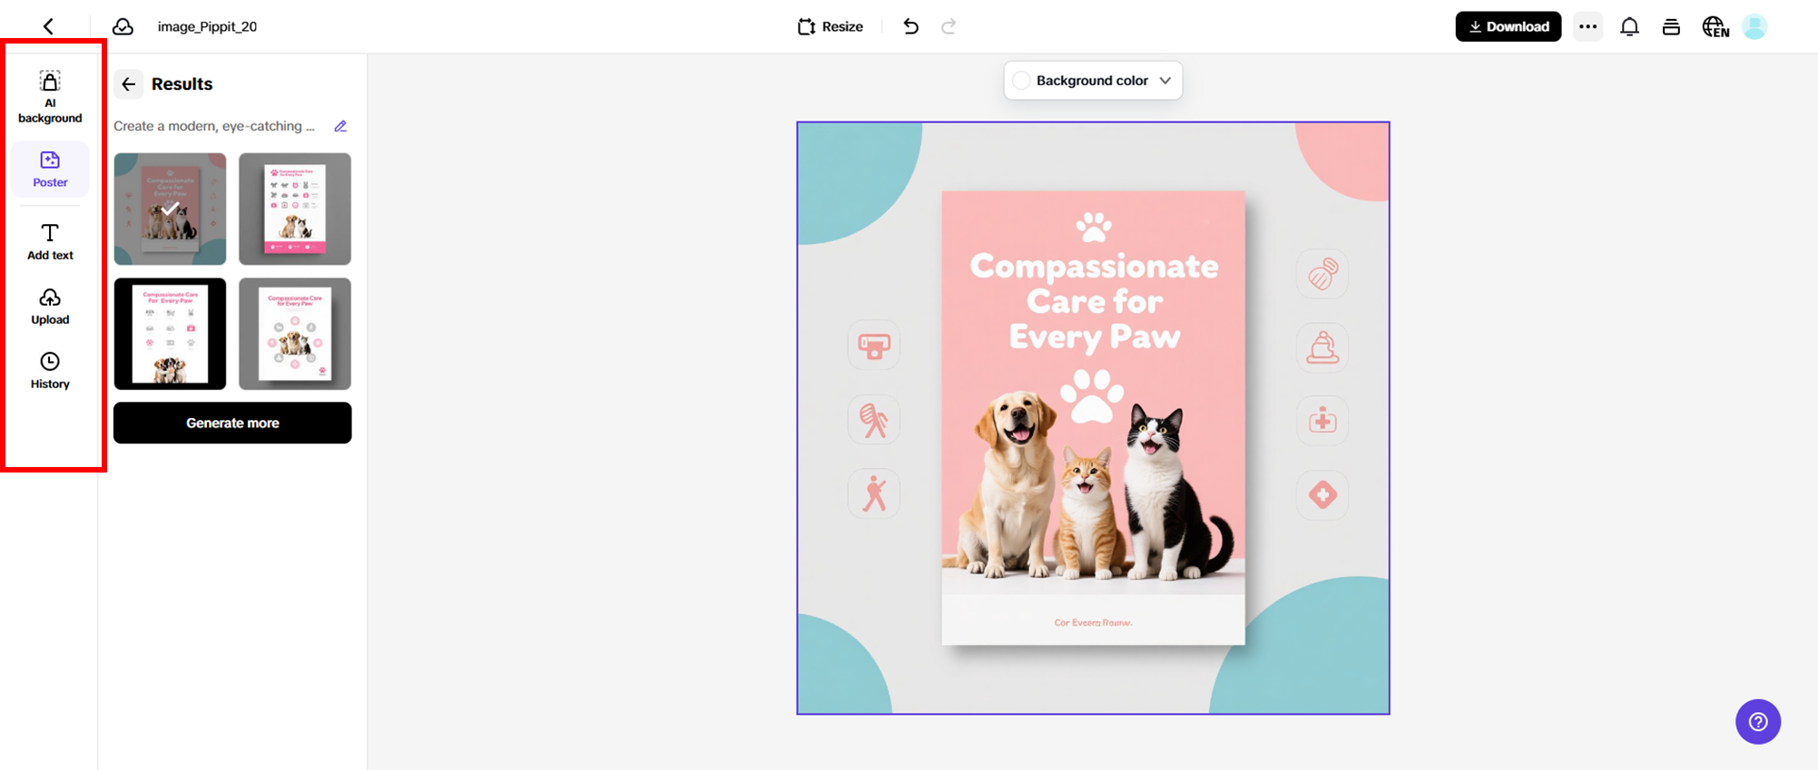Open the Upload panel
This screenshot has width=1818, height=770.
coord(50,306)
